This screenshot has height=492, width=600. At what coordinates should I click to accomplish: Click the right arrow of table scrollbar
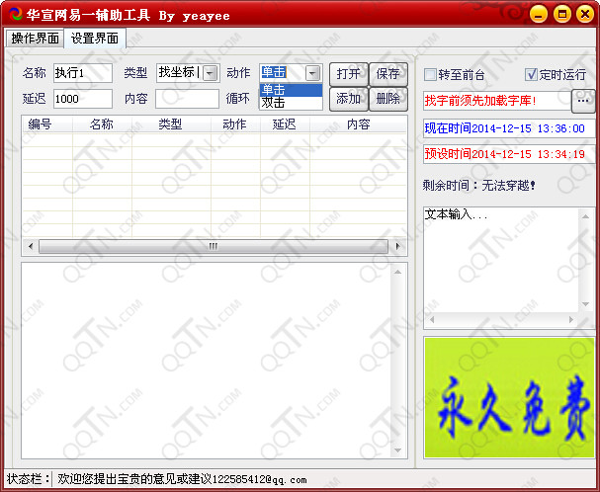[x=399, y=246]
